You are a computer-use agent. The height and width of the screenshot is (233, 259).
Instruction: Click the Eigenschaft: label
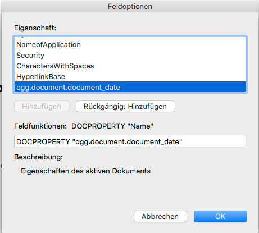(35, 28)
